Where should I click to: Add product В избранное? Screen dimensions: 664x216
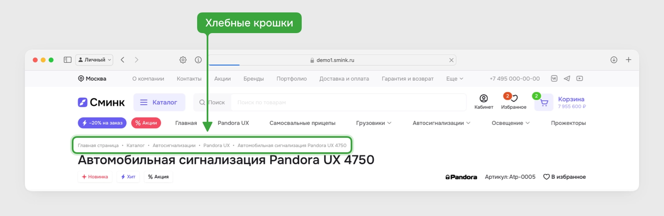coord(565,177)
